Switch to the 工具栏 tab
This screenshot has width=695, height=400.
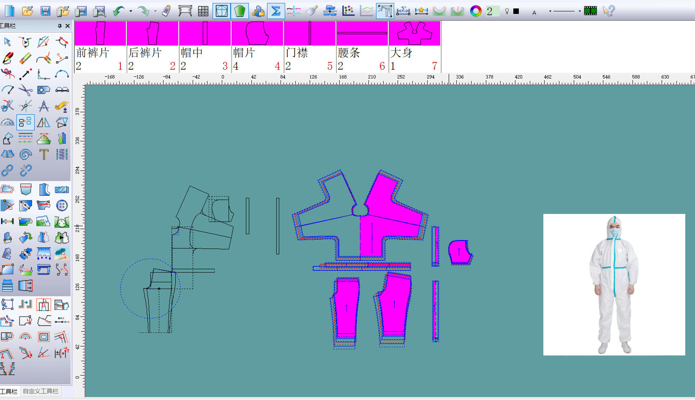[x=9, y=391]
